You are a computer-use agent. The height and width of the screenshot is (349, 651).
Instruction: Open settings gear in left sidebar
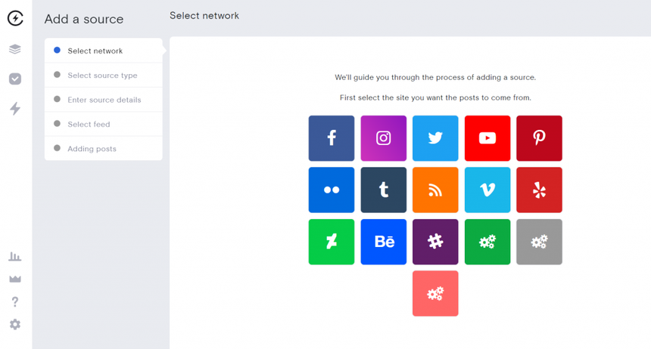15,324
